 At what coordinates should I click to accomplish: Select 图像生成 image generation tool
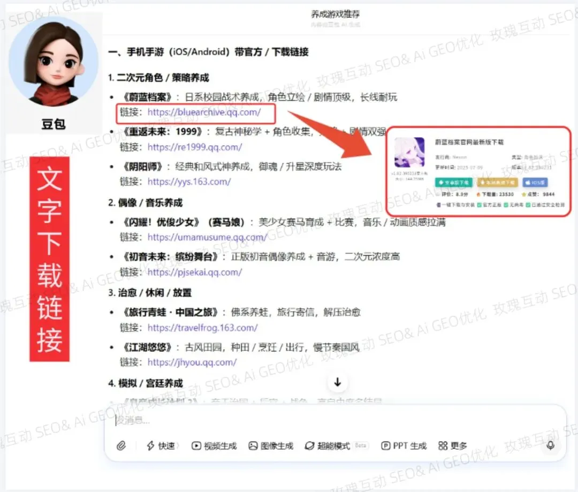pyautogui.click(x=271, y=446)
